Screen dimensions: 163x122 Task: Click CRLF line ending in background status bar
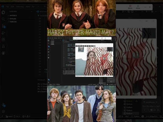(127, 116)
